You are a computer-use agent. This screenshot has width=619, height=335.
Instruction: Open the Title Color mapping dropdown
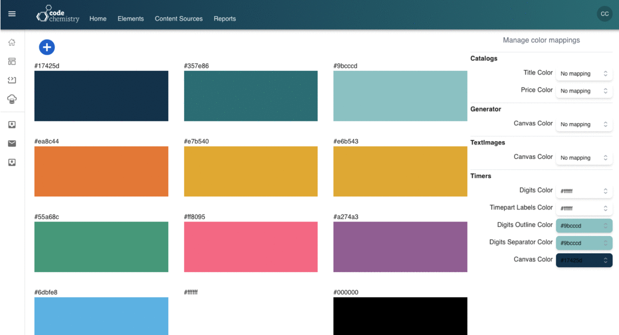(584, 73)
